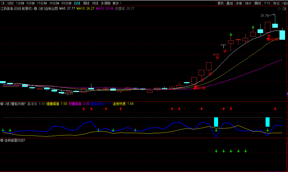Click the 量能曲线: 3.17 label
The width and height of the screenshot is (288, 172).
pos(101,104)
